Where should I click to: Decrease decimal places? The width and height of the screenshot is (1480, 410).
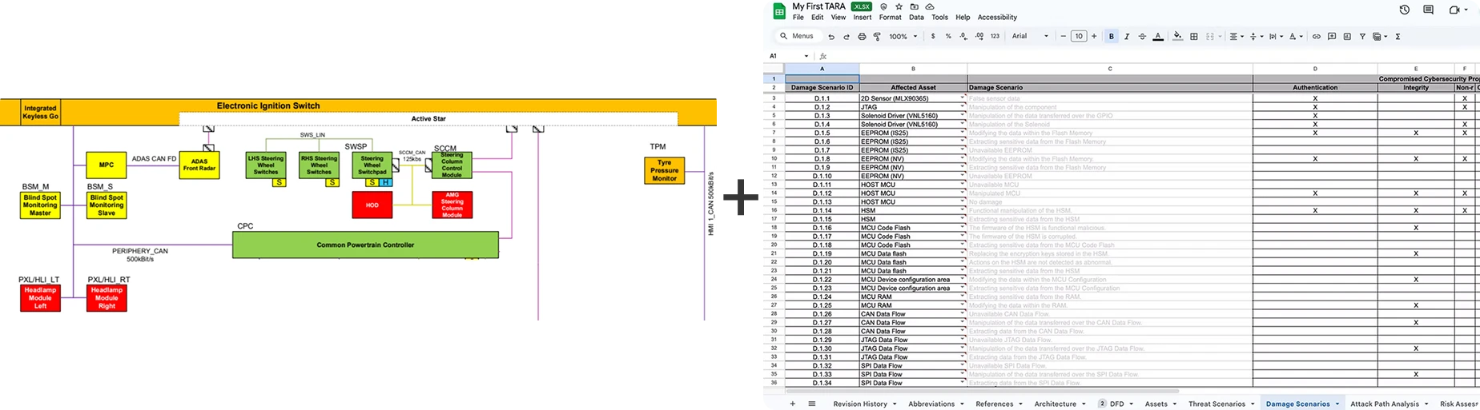tap(963, 36)
